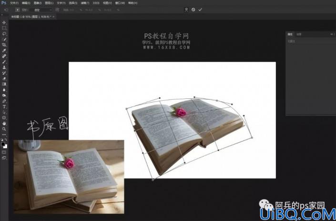Open the Edit Toolbar three-dots button

point(4,135)
